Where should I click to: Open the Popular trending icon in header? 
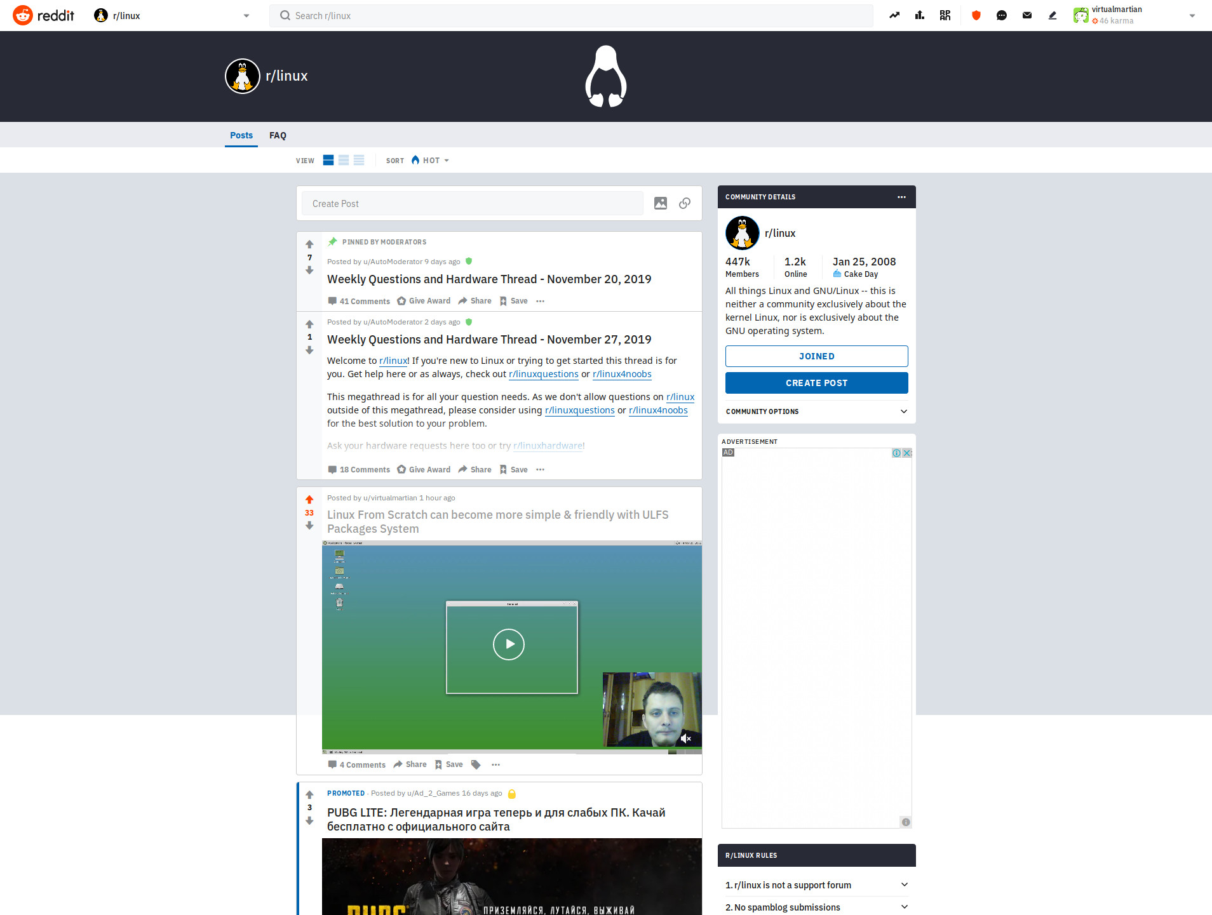coord(894,15)
